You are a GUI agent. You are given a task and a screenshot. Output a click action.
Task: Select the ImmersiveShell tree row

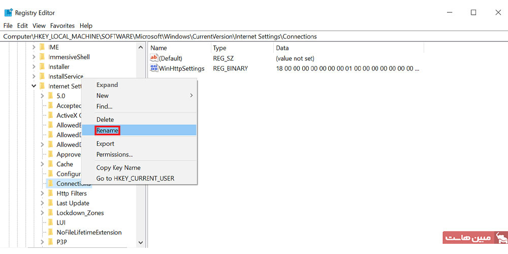point(69,57)
